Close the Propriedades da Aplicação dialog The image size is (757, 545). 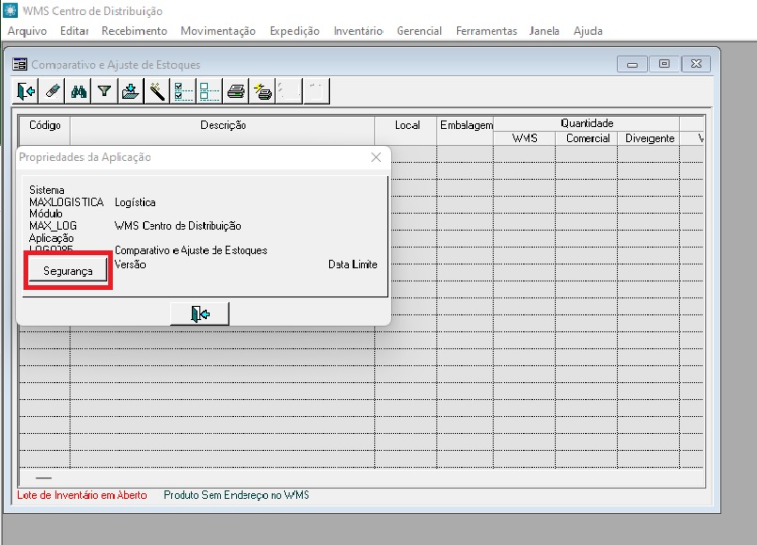click(x=376, y=157)
